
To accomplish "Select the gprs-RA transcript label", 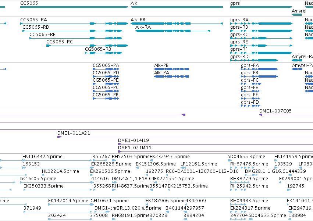I will pos(239,20).
